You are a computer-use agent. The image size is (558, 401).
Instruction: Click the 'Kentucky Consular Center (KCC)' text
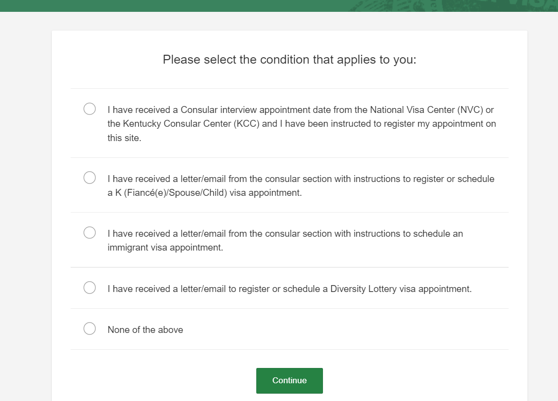pyautogui.click(x=191, y=124)
